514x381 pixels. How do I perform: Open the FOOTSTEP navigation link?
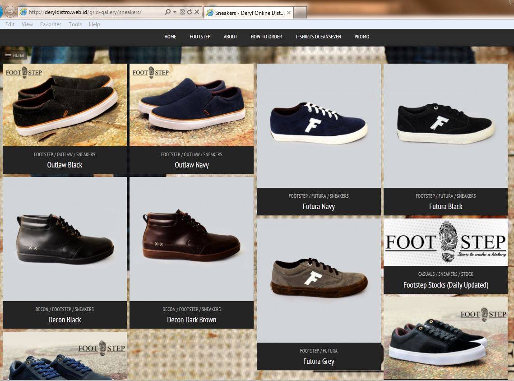point(200,37)
